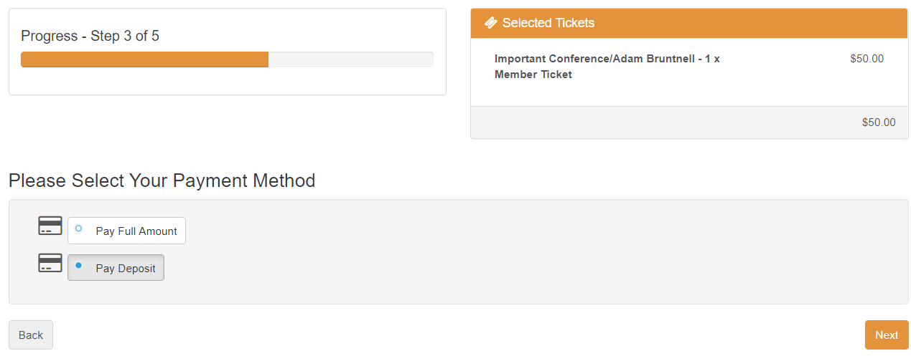Click the $50.00 total in the summary footer
The image size is (911, 356).
pos(878,122)
